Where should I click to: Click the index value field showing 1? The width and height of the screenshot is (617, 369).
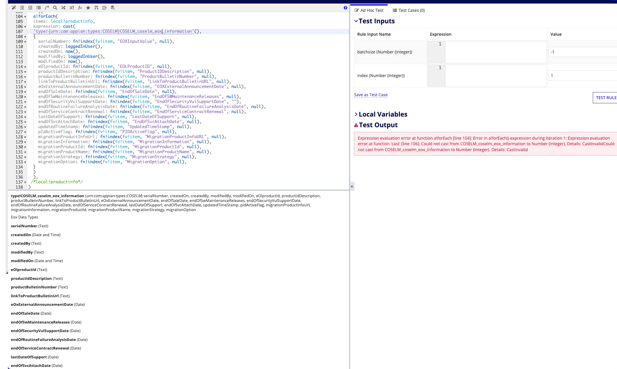(583, 76)
